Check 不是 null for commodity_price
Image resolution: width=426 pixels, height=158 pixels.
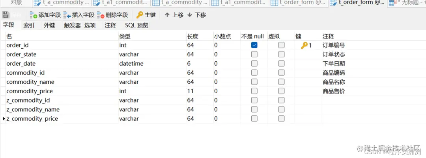point(254,91)
